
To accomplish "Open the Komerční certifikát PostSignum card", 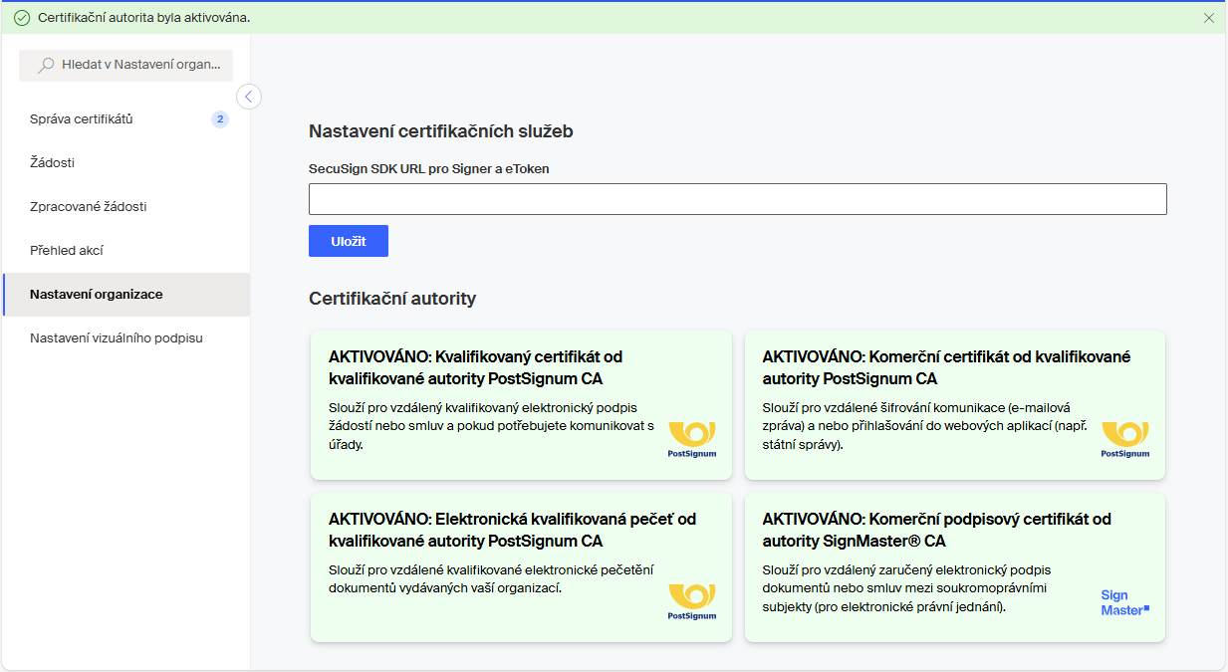I will pyautogui.click(x=955, y=405).
